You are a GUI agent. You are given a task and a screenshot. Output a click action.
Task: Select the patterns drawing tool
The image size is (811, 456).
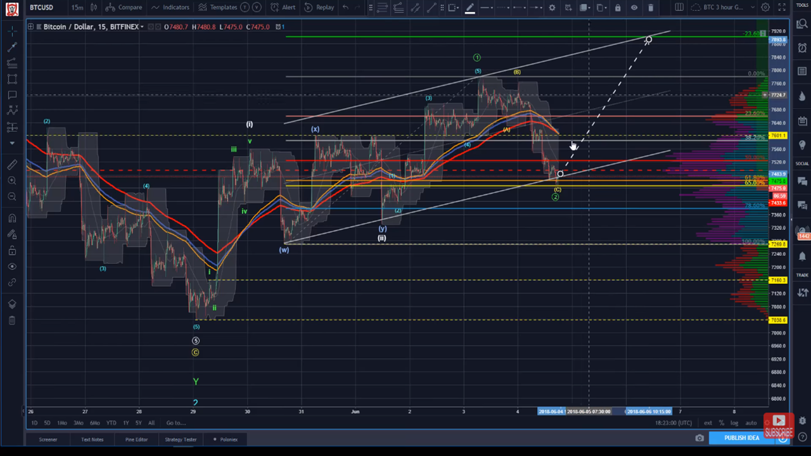12,111
